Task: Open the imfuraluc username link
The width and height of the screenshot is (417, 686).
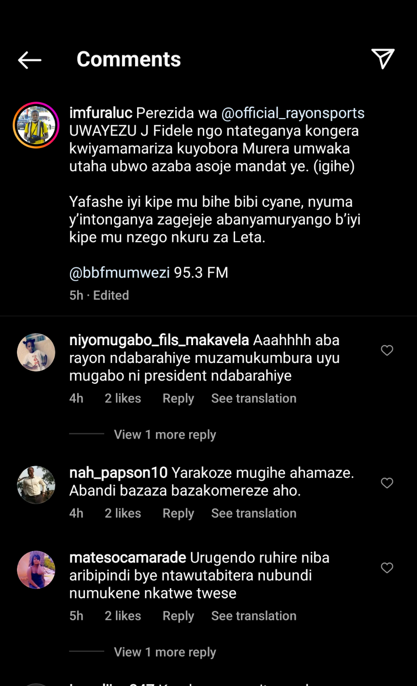Action: pyautogui.click(x=100, y=113)
